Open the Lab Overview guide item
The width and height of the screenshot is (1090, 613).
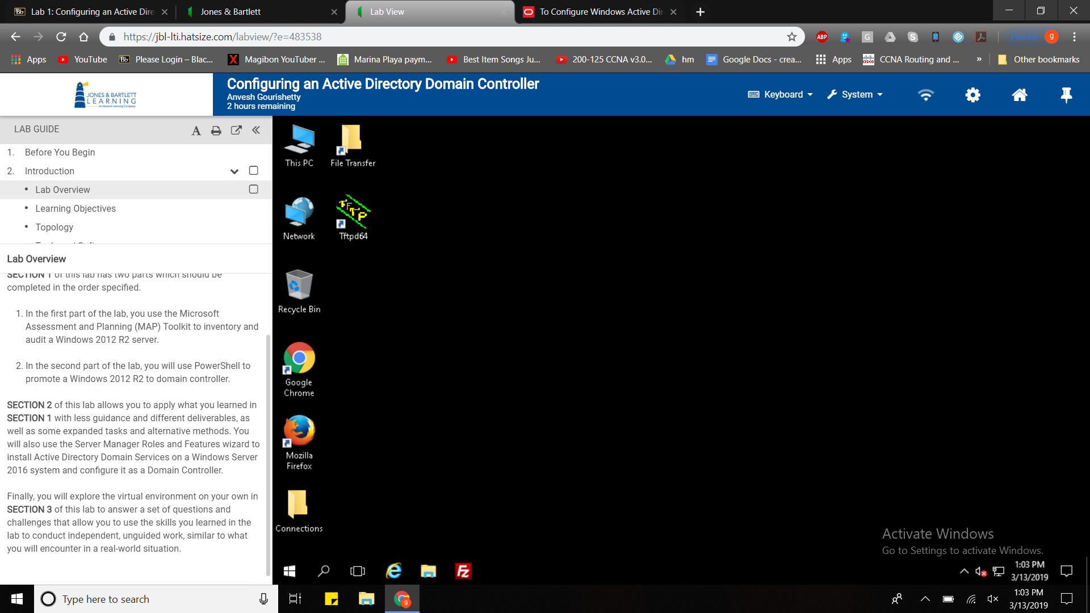pyautogui.click(x=62, y=190)
